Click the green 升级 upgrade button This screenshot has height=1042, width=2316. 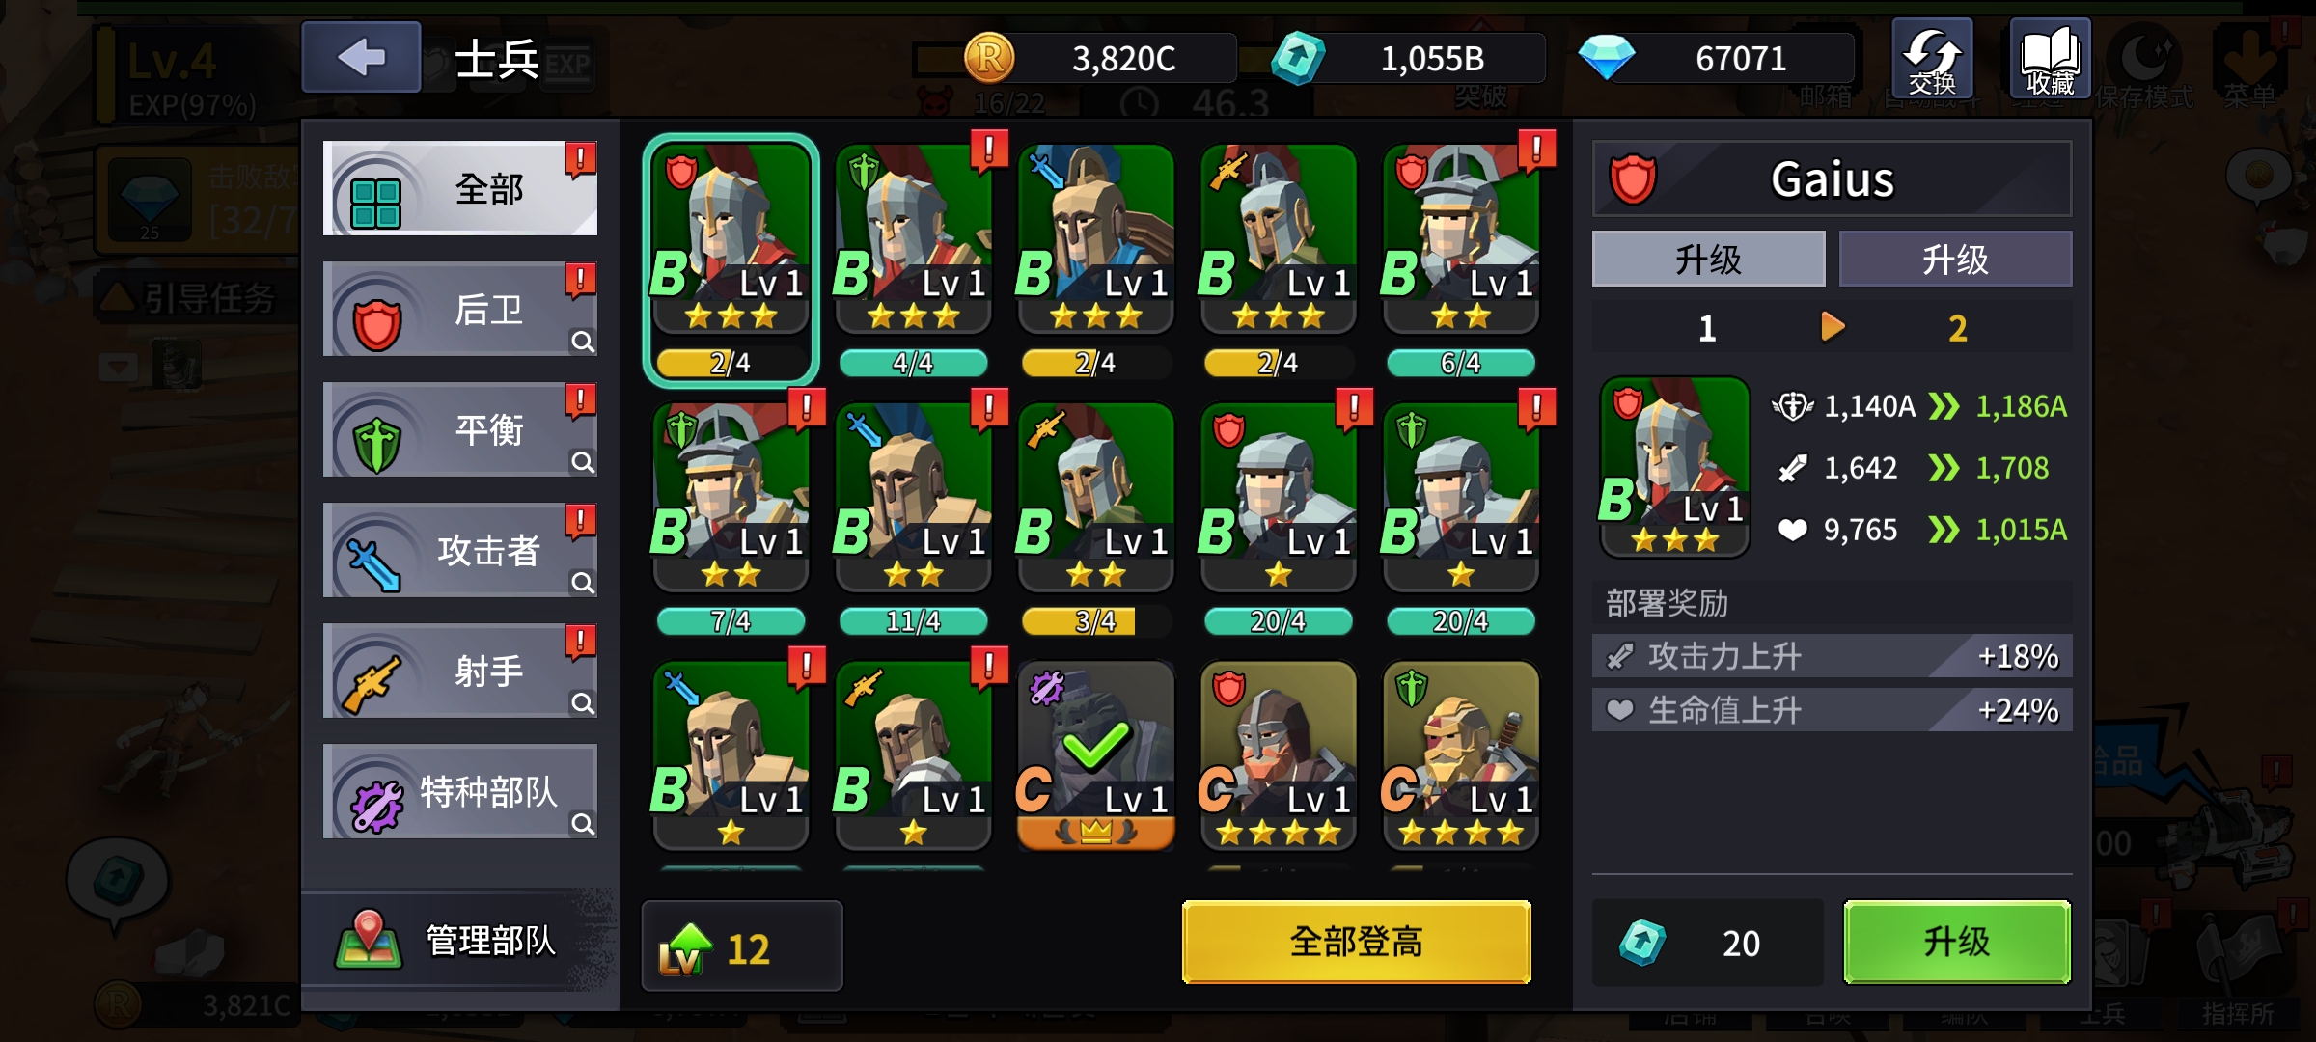1957,942
